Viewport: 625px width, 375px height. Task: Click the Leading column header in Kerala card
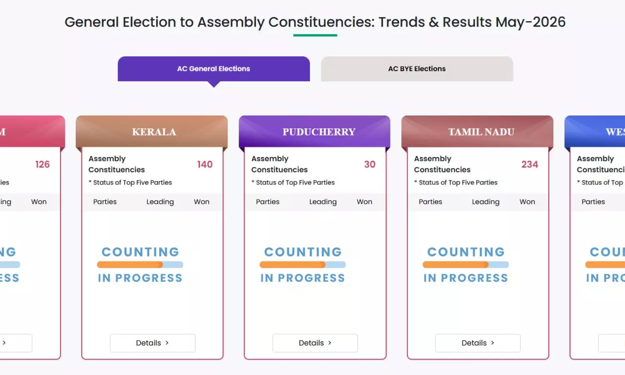pos(160,202)
